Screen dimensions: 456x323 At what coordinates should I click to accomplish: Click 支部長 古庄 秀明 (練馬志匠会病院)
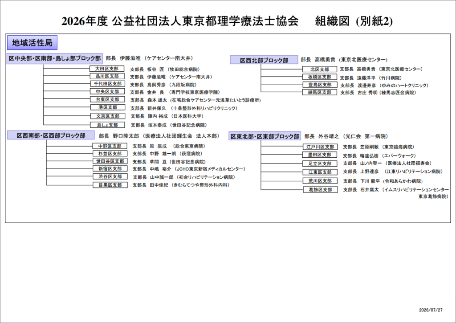point(379,93)
